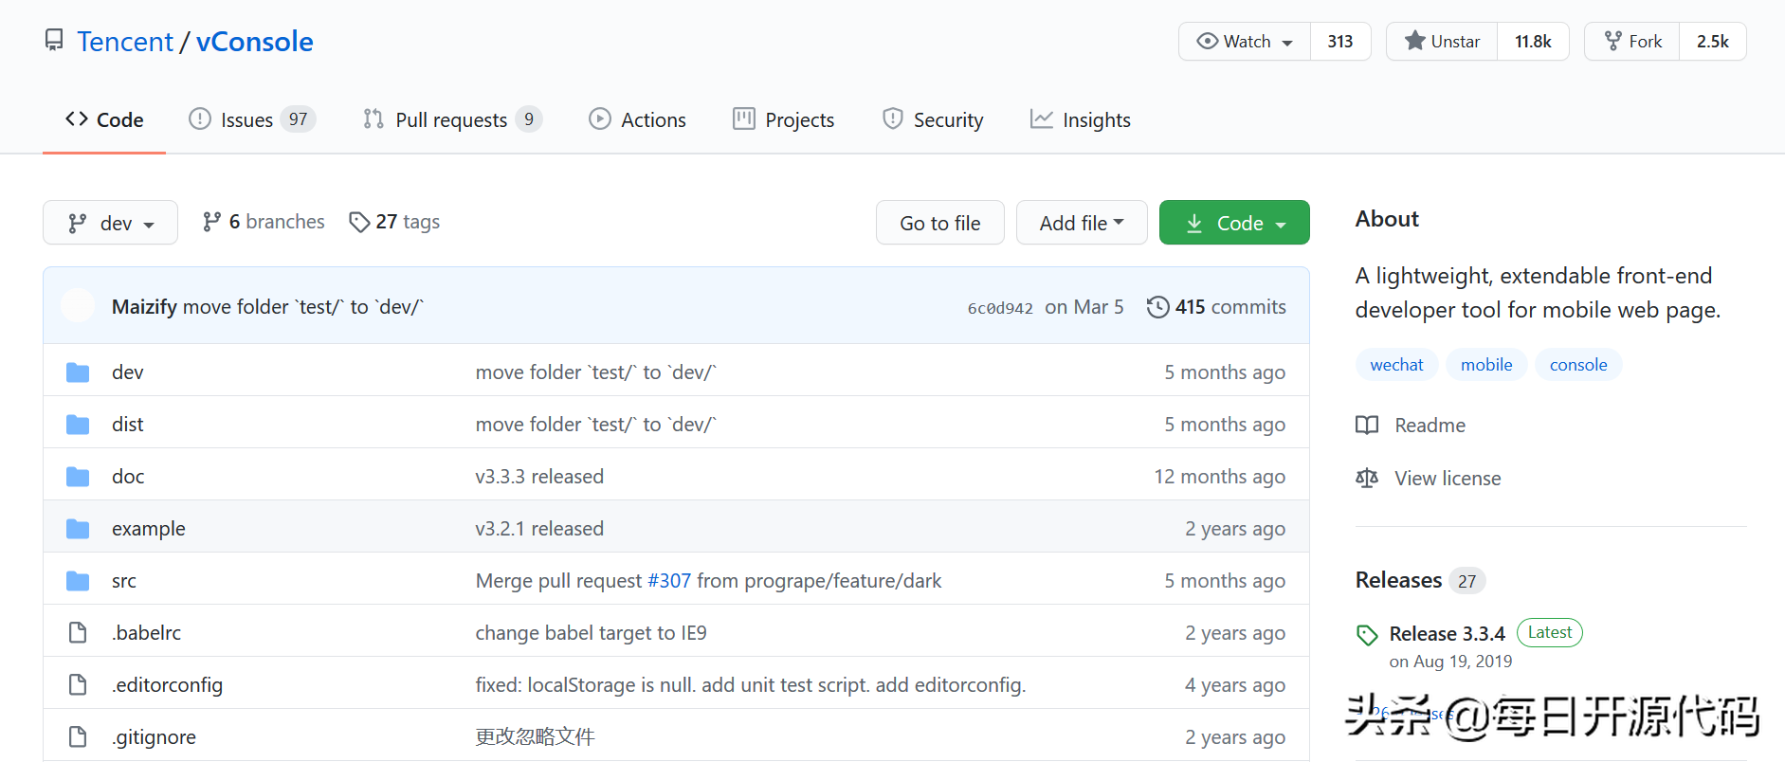The height and width of the screenshot is (762, 1785).
Task: Open the dev folder
Action: (128, 372)
